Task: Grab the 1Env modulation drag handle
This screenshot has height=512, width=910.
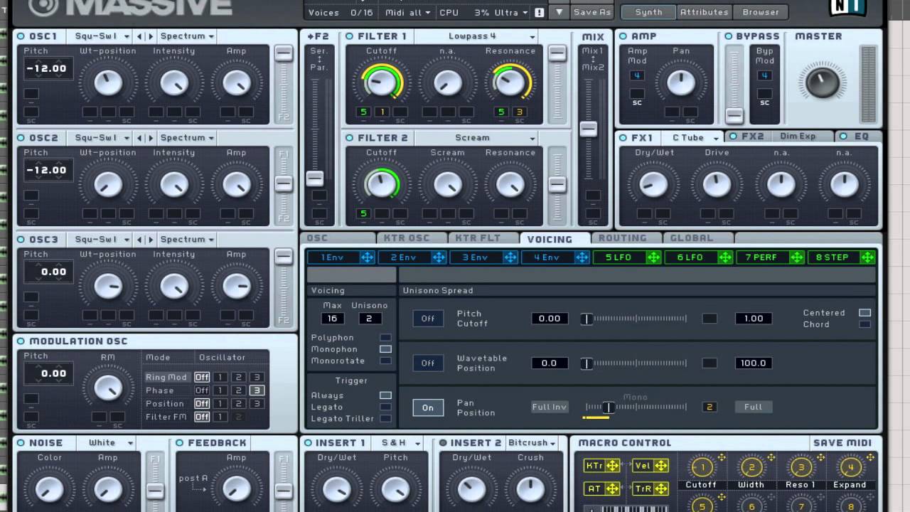Action: 367,257
